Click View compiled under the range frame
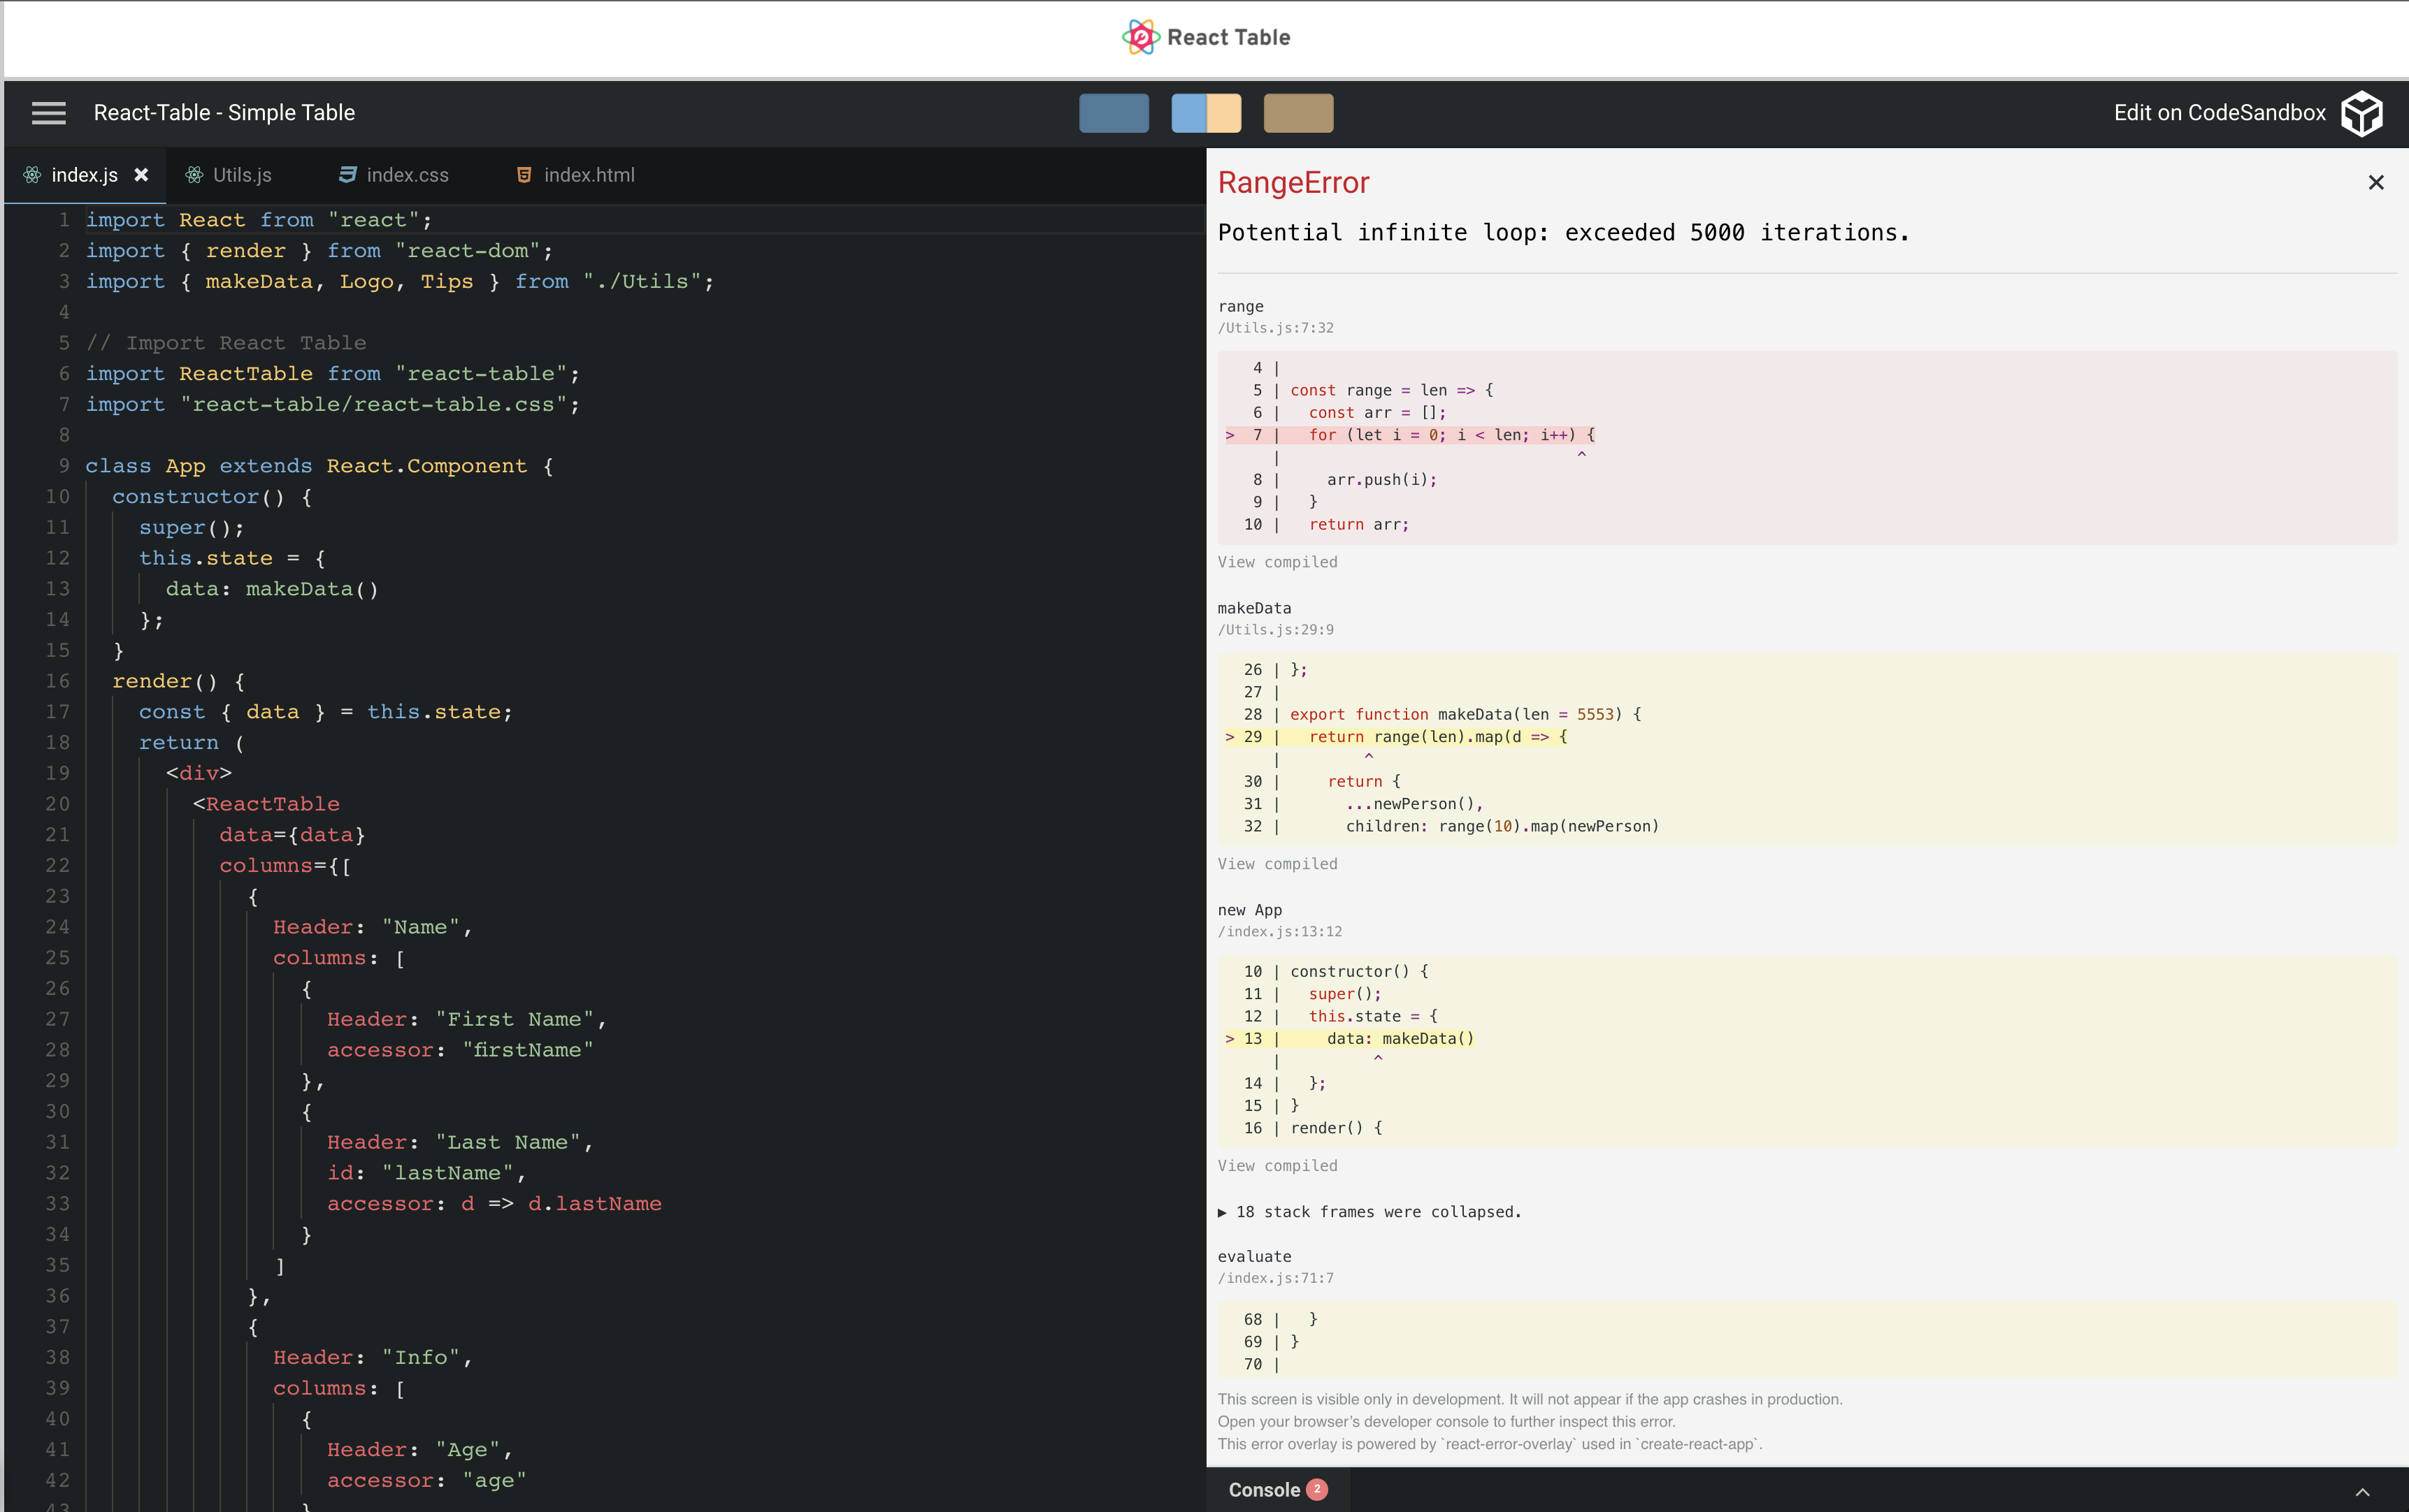The image size is (2409, 1512). pyautogui.click(x=1277, y=562)
